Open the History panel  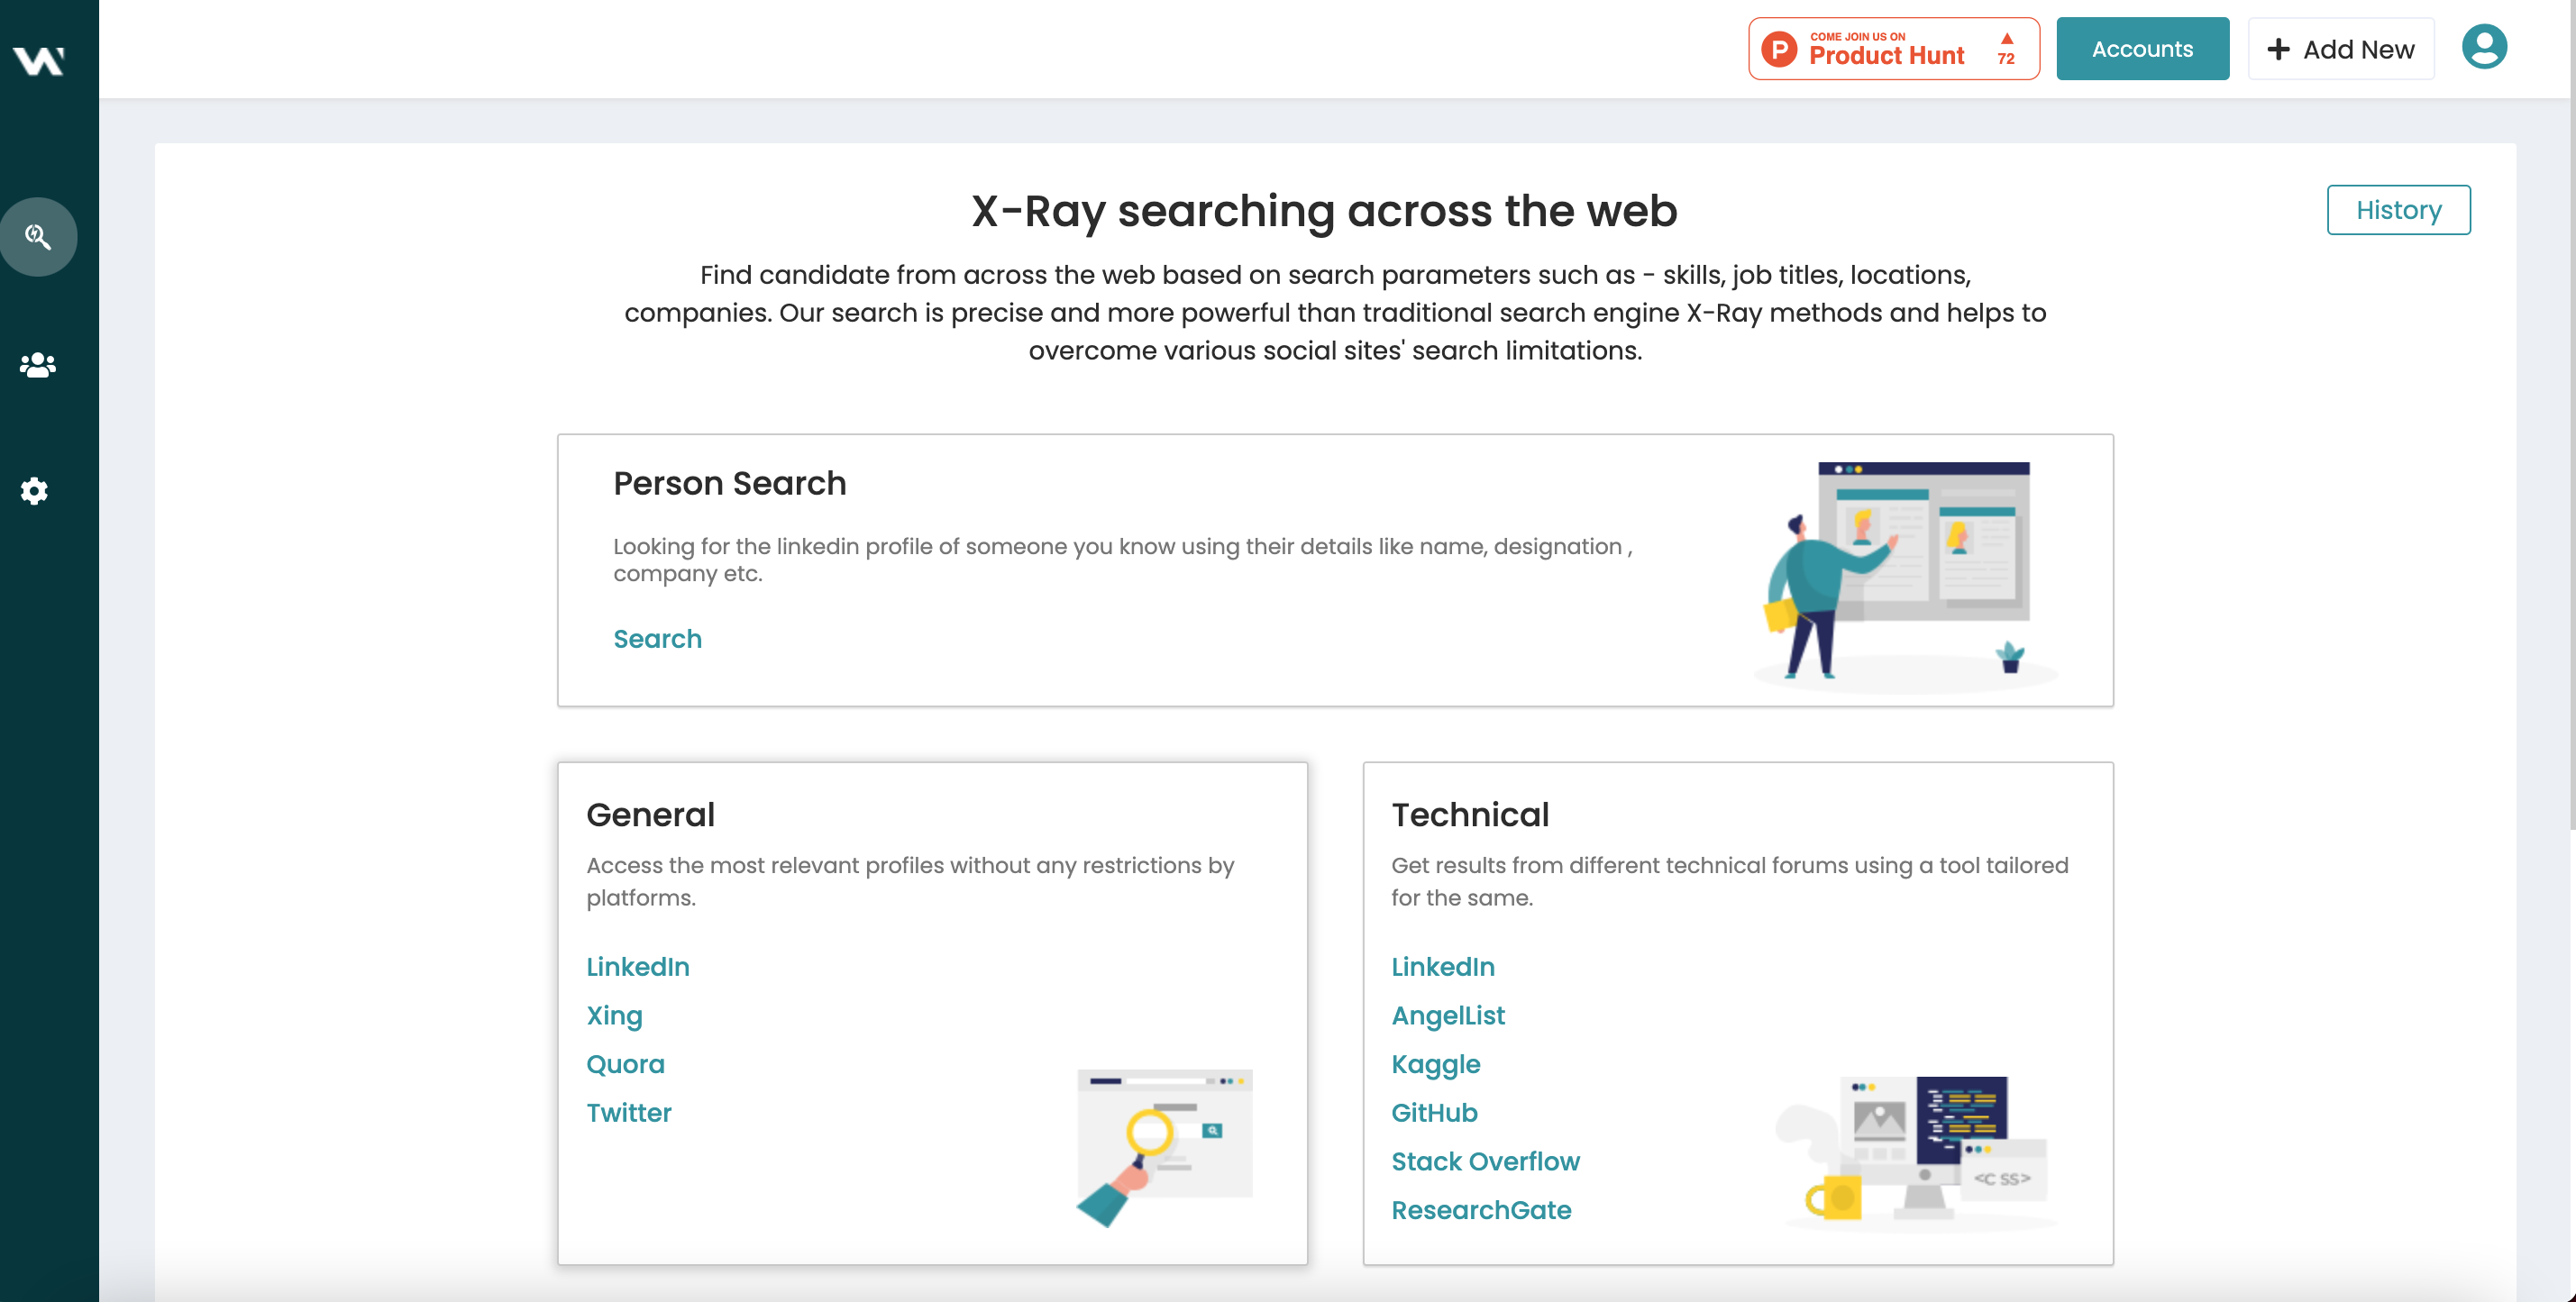[x=2398, y=210]
